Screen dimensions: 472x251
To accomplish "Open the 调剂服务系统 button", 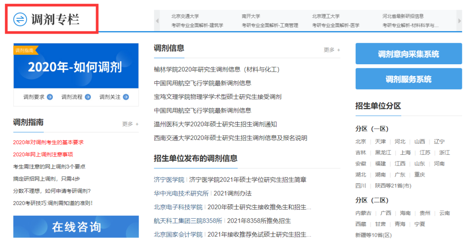I will pyautogui.click(x=408, y=79).
